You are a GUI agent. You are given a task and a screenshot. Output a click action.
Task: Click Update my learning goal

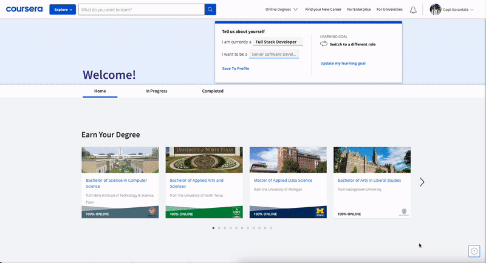[x=343, y=63]
